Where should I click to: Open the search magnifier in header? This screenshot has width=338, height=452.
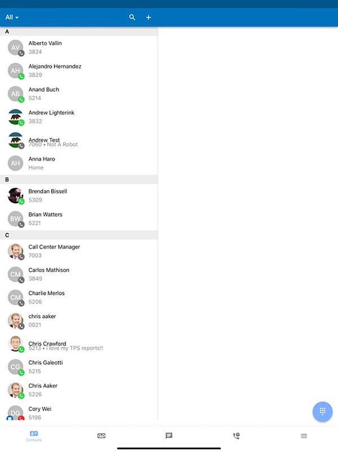(x=132, y=18)
